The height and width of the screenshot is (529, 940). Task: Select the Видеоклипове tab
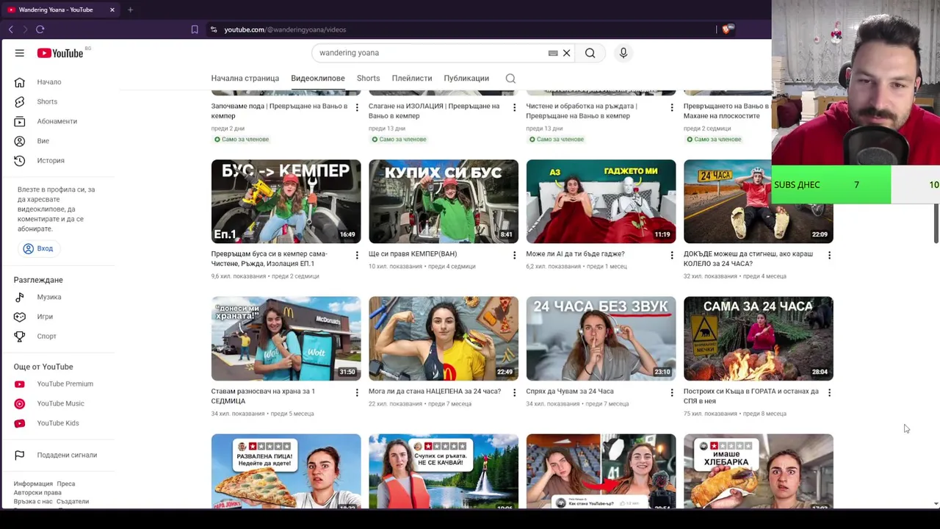317,78
